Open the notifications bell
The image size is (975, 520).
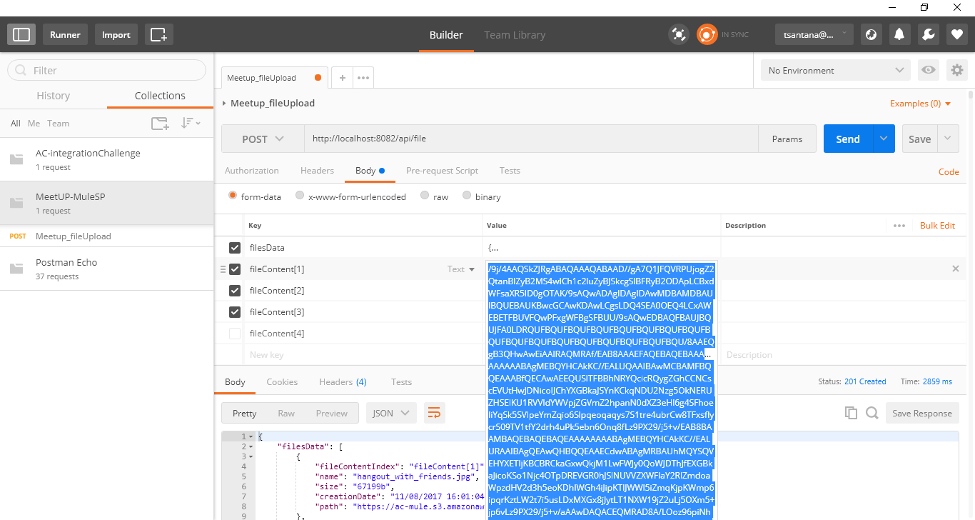tap(899, 34)
